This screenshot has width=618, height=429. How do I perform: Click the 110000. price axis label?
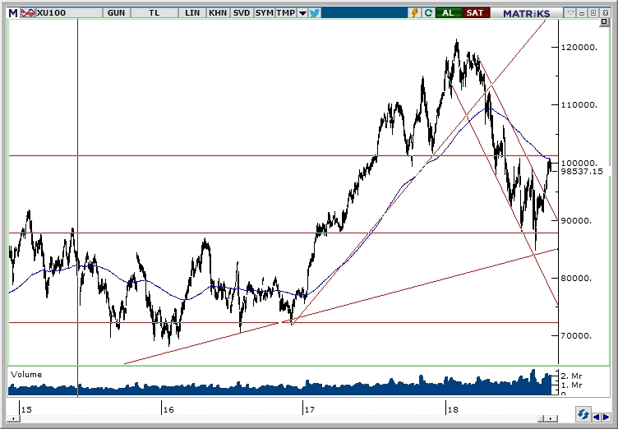click(x=579, y=105)
